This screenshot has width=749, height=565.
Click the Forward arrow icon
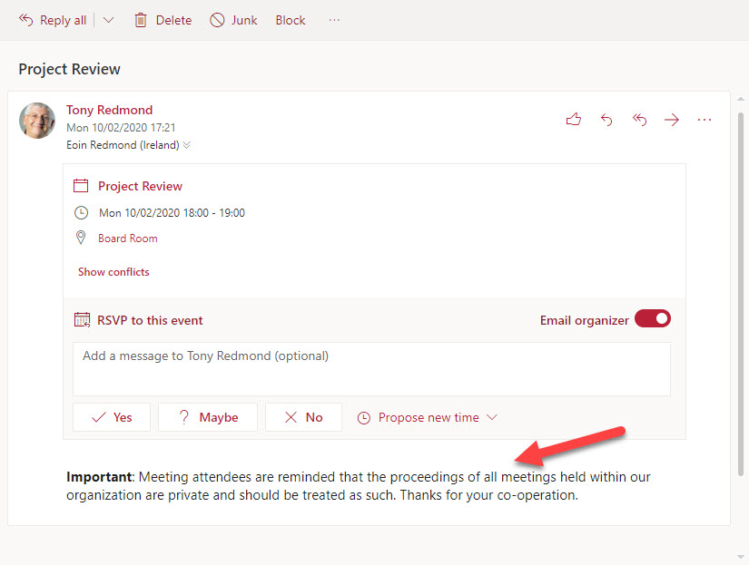coord(672,120)
